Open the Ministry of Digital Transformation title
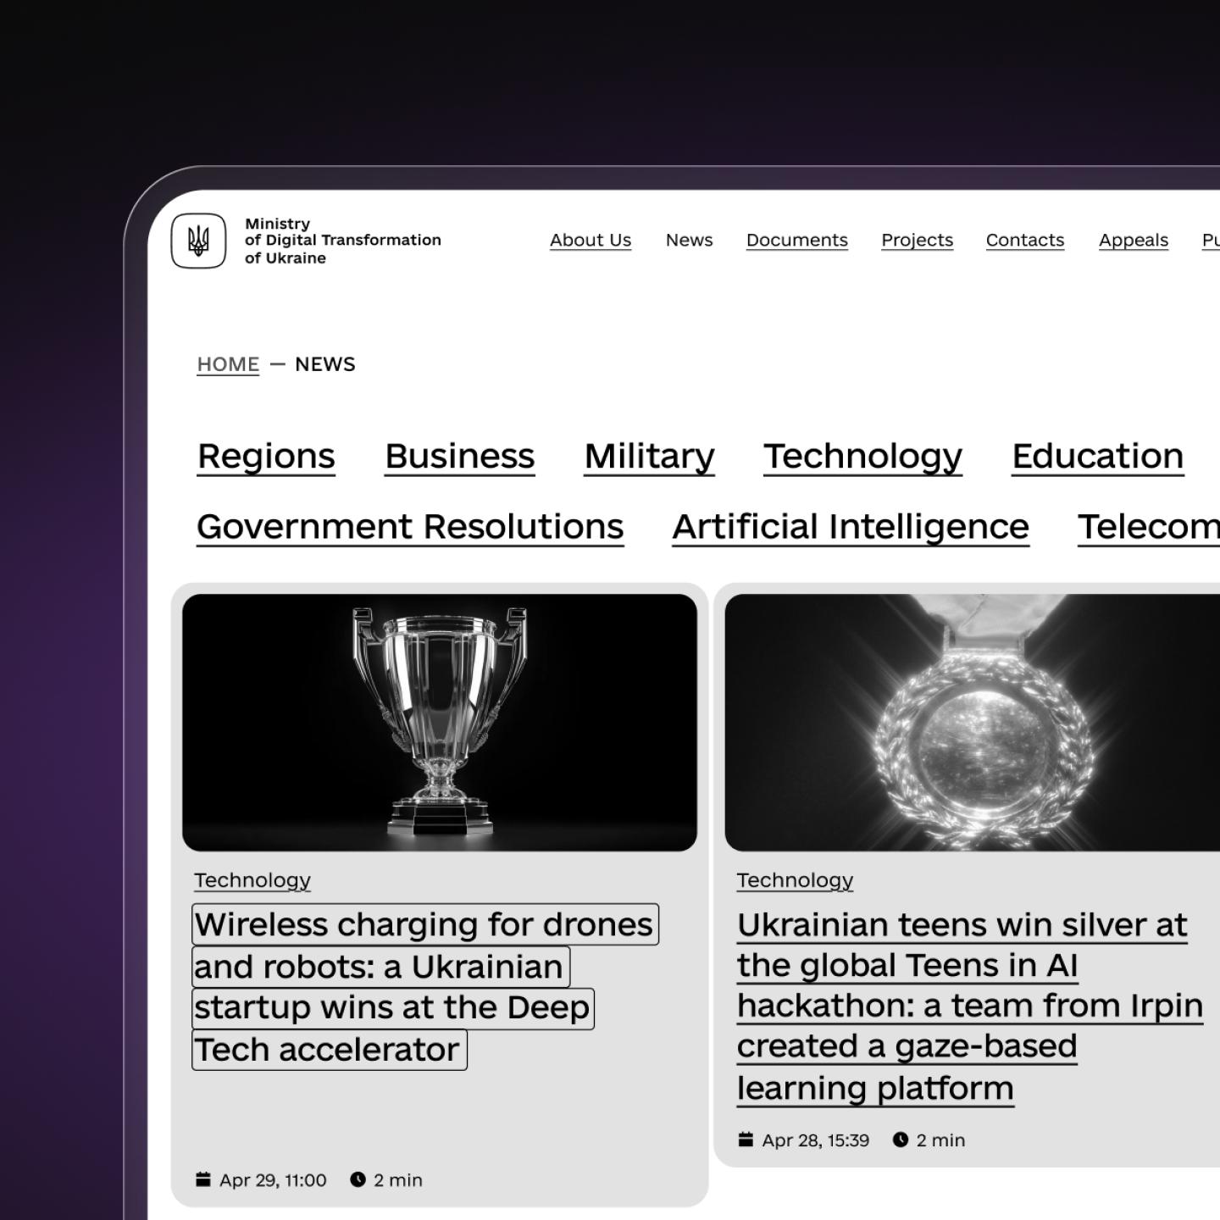This screenshot has height=1220, width=1220. point(342,241)
